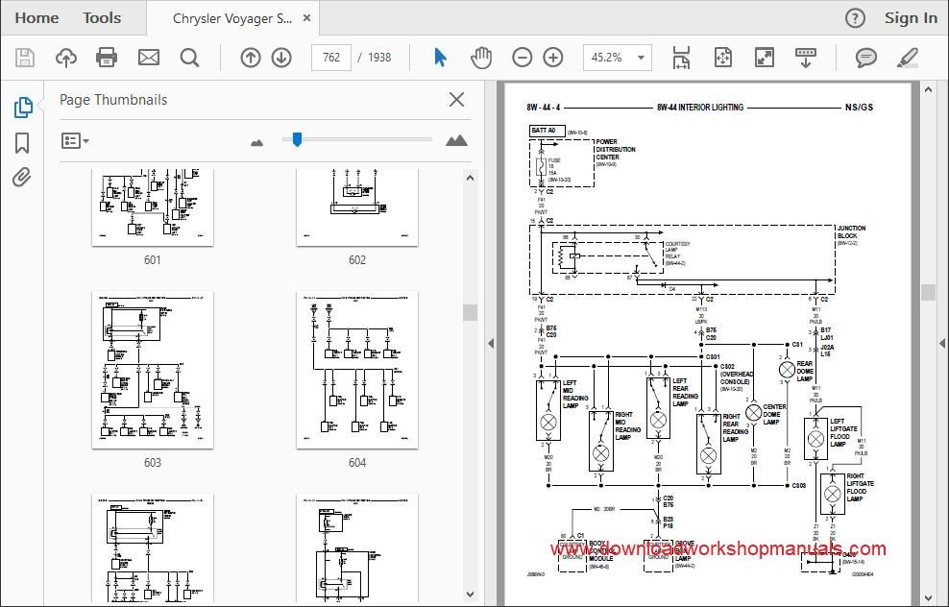The image size is (949, 607).
Task: Click document view scroll down arrow
Action: click(x=929, y=599)
